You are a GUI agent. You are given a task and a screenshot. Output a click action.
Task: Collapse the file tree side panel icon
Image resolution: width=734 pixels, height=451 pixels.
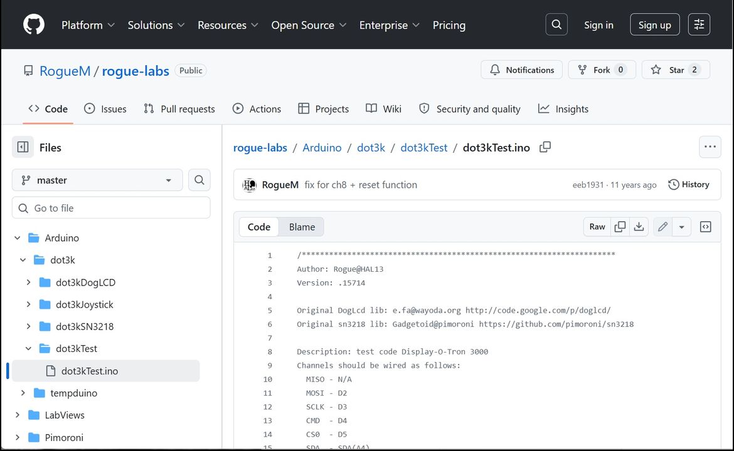click(23, 147)
